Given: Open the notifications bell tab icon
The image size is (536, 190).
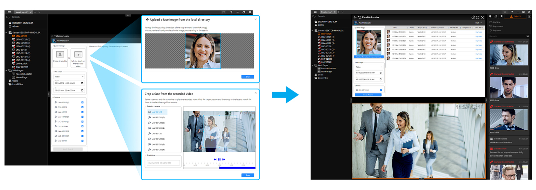Looking at the screenshot, I should coord(490,16).
